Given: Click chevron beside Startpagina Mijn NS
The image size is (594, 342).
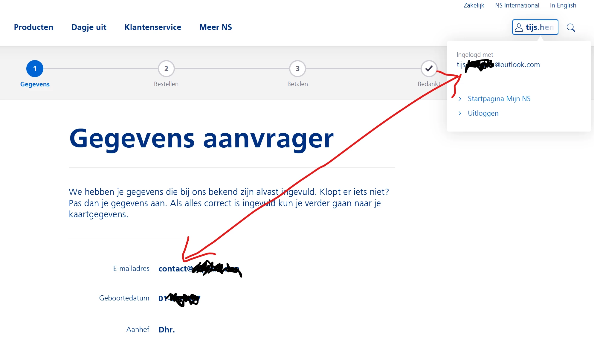Looking at the screenshot, I should [460, 99].
